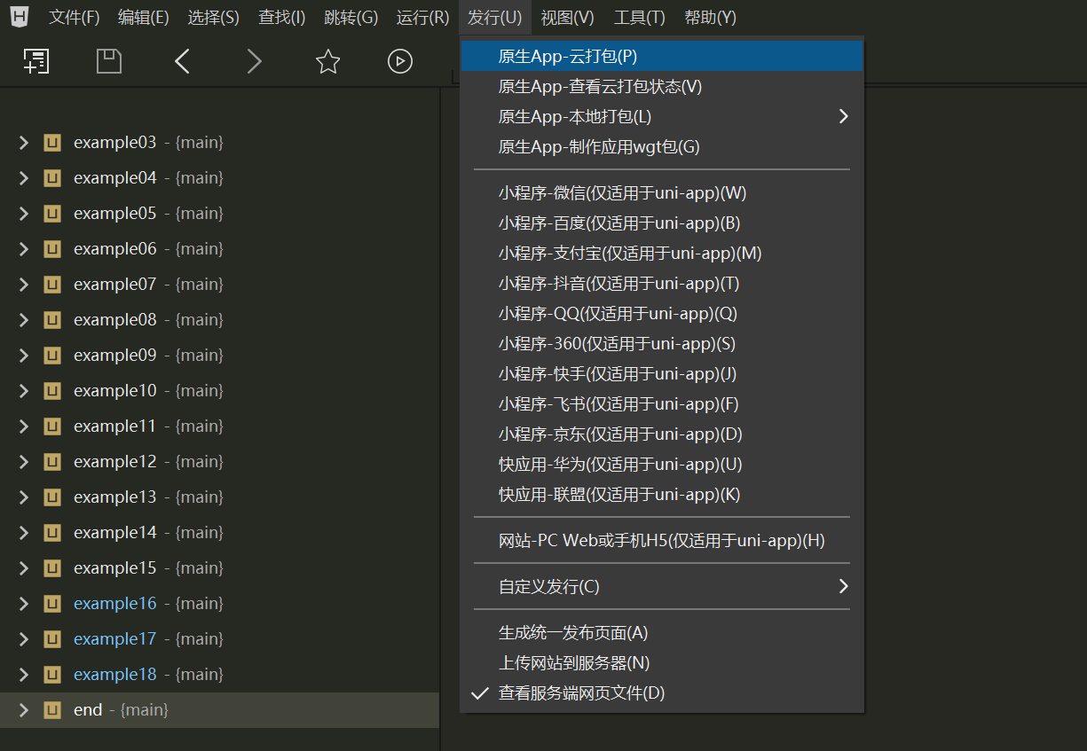The height and width of the screenshot is (751, 1087).
Task: Click the project icon beside example03
Action: 52,143
